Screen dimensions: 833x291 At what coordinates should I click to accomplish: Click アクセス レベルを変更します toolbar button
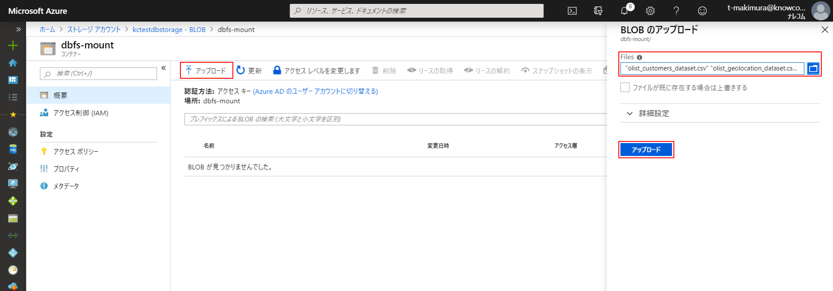[x=317, y=70]
